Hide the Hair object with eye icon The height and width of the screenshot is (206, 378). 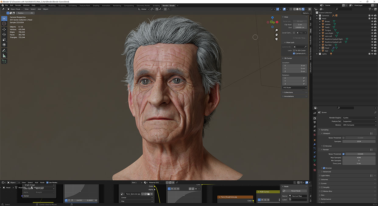coord(372,51)
